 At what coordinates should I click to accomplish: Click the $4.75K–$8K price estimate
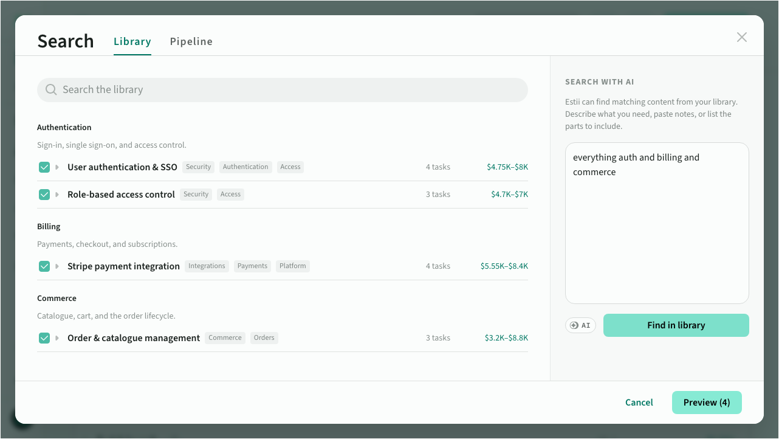tap(507, 167)
